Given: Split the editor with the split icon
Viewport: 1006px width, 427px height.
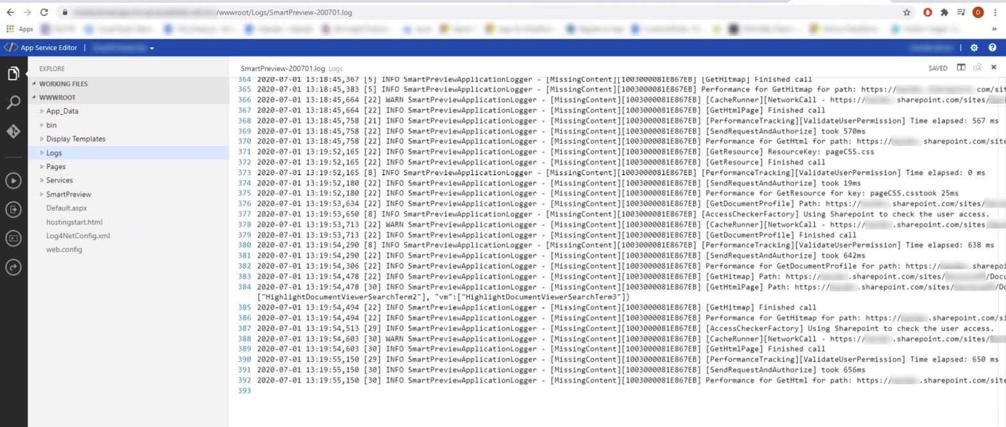Looking at the screenshot, I should (961, 67).
